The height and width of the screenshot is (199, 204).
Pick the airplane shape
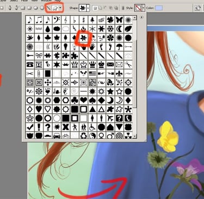click(x=110, y=118)
